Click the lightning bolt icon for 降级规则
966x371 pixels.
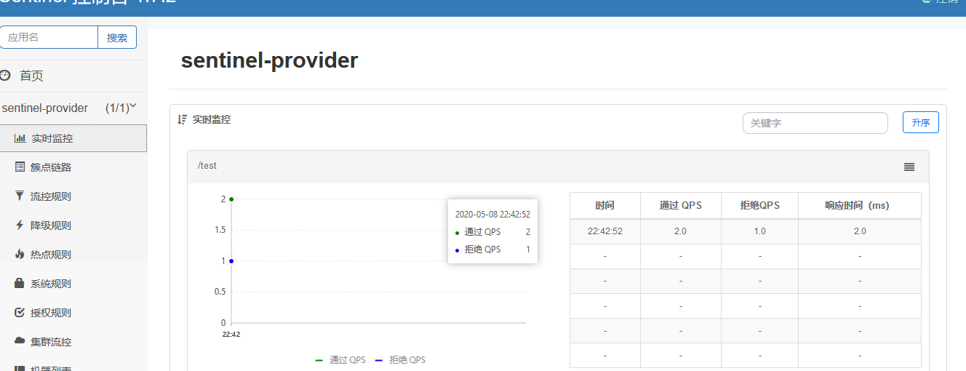point(20,226)
